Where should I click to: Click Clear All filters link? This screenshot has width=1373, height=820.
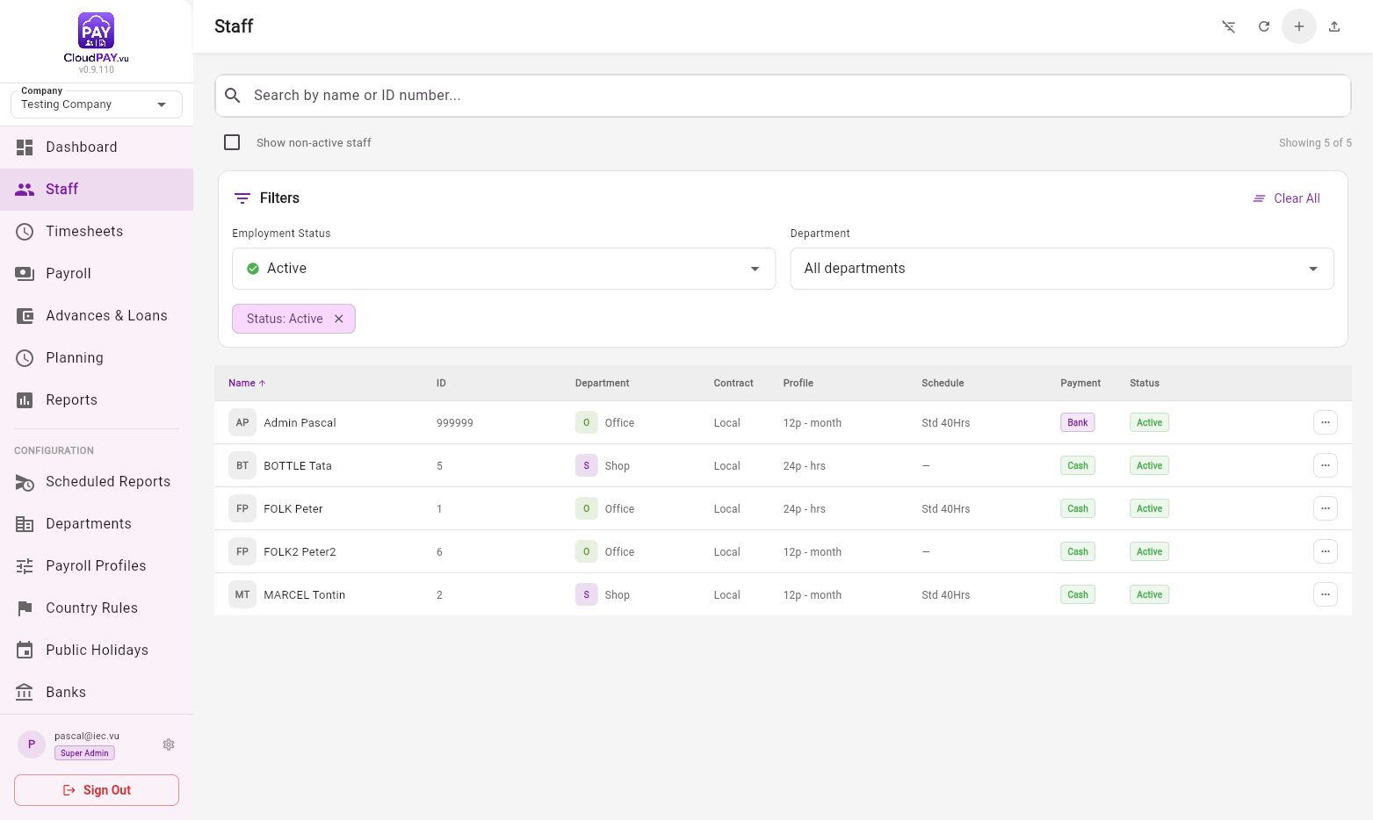(1286, 198)
